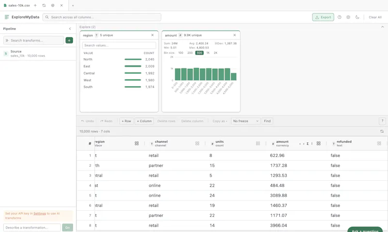Click the Export button
The width and height of the screenshot is (388, 232).
point(323,17)
